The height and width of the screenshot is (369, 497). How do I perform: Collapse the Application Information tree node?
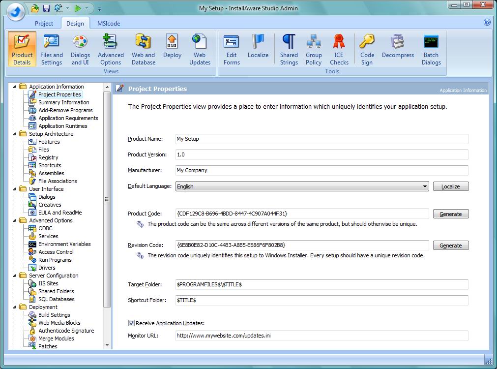[14, 87]
